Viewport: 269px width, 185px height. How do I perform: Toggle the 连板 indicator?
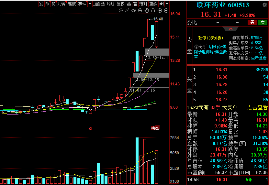pyautogui.click(x=72, y=4)
